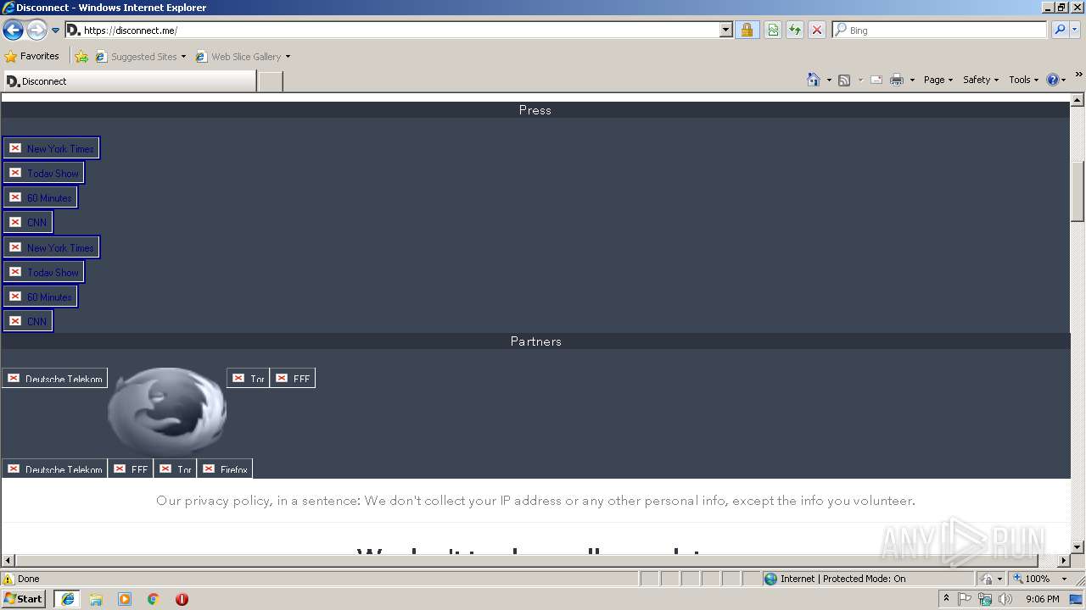This screenshot has height=610, width=1086.
Task: Open the Page menu
Action: click(x=938, y=80)
